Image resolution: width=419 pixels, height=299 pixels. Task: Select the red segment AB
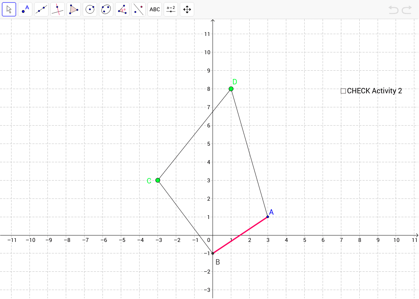coord(240,235)
